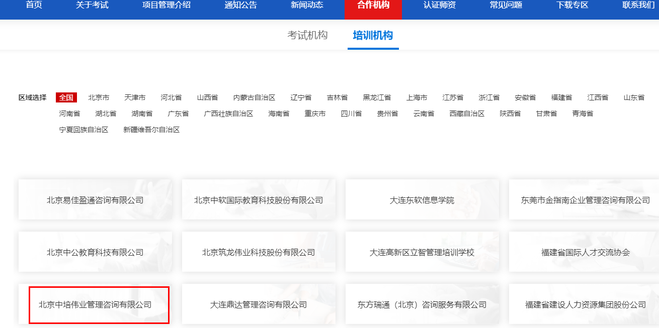Filter by 天津市 region
This screenshot has height=328, width=659.
(x=135, y=97)
